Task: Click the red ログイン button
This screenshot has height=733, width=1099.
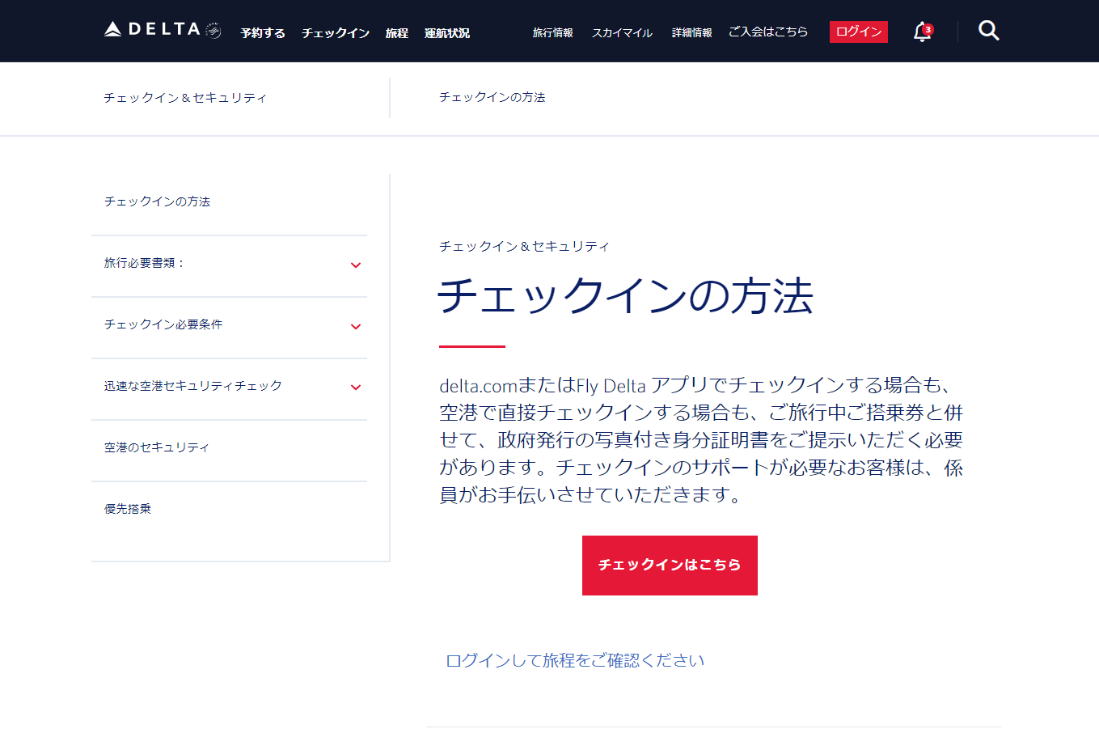Action: tap(859, 32)
